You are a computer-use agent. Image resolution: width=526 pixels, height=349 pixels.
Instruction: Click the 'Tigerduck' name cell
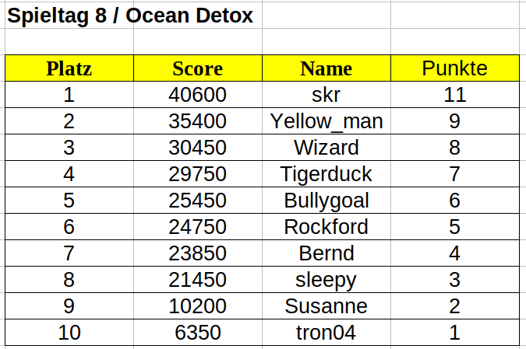326,174
